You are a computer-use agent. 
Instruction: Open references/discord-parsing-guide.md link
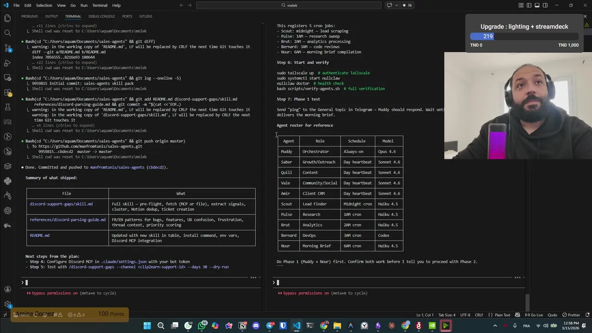point(68,220)
